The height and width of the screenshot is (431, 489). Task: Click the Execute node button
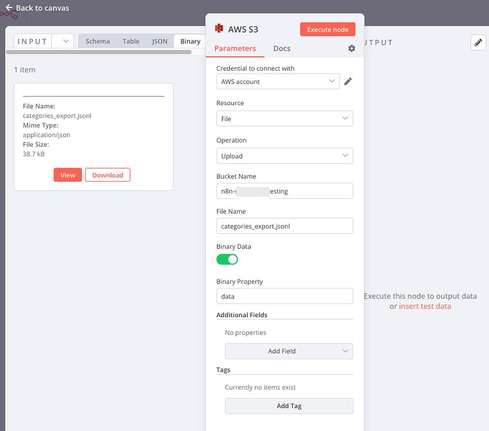tap(327, 29)
